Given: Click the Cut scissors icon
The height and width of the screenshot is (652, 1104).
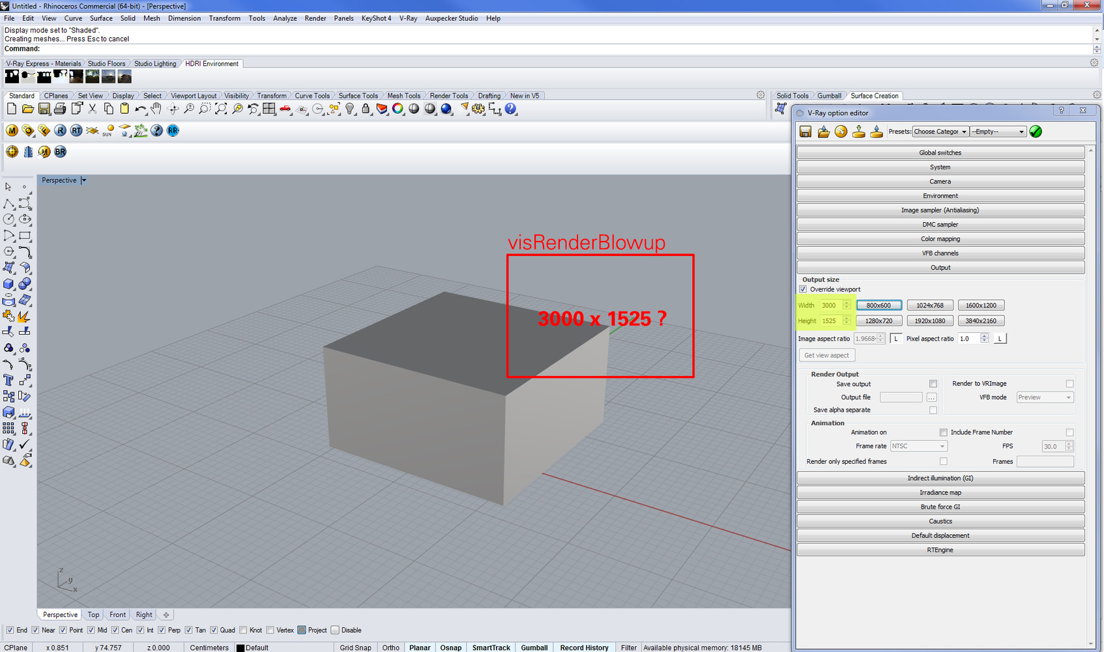Looking at the screenshot, I should [93, 109].
